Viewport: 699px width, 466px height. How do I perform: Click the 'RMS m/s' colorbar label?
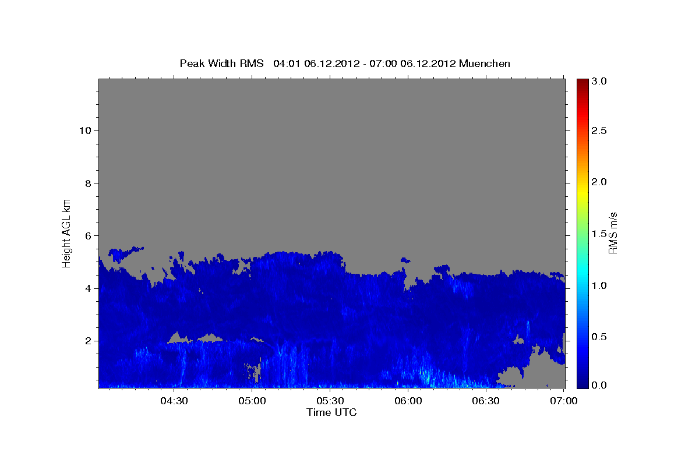[613, 233]
